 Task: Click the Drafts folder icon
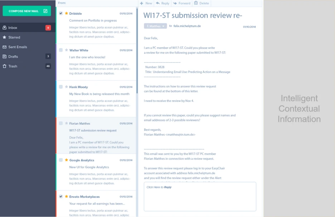[x=5, y=56]
